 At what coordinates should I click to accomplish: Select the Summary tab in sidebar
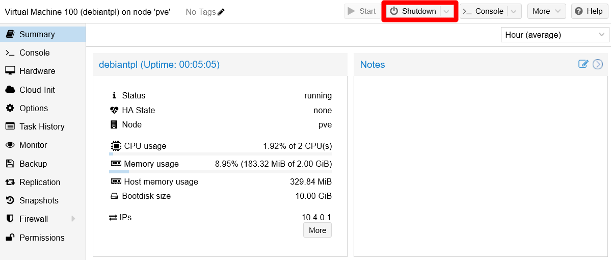point(37,34)
